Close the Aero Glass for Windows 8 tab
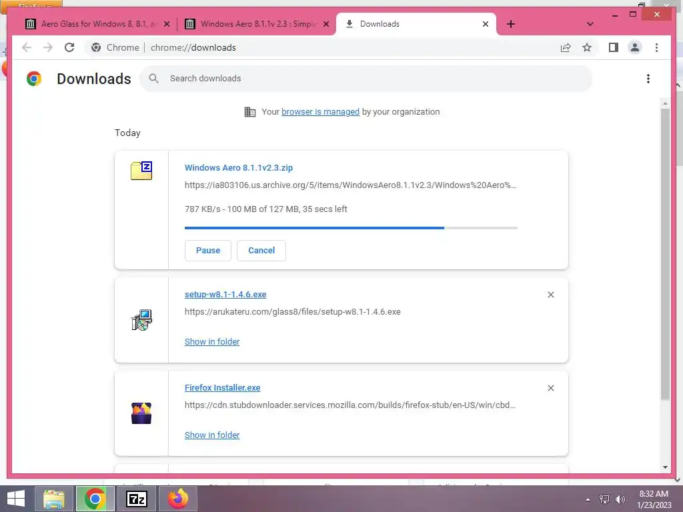The width and height of the screenshot is (683, 512). click(x=166, y=24)
